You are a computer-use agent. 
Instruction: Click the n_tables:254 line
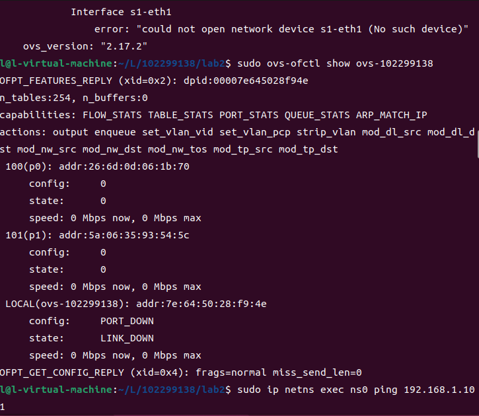pos(73,98)
